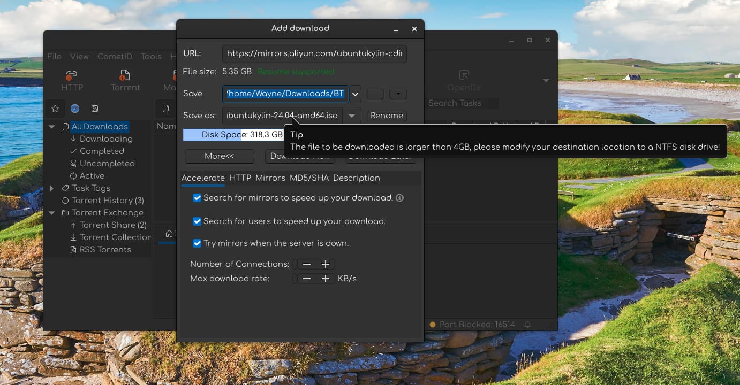Switch to the Accelerate tab
740x385 pixels.
203,178
